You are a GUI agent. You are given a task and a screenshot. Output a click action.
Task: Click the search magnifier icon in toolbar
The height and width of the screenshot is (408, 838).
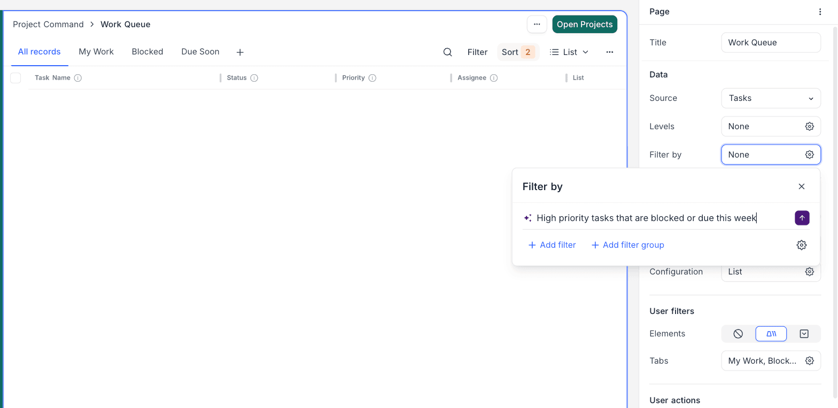click(x=448, y=52)
